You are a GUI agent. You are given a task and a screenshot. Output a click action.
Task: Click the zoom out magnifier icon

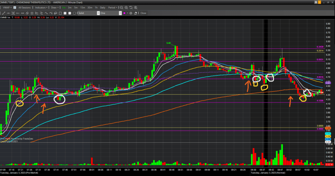(121, 7)
